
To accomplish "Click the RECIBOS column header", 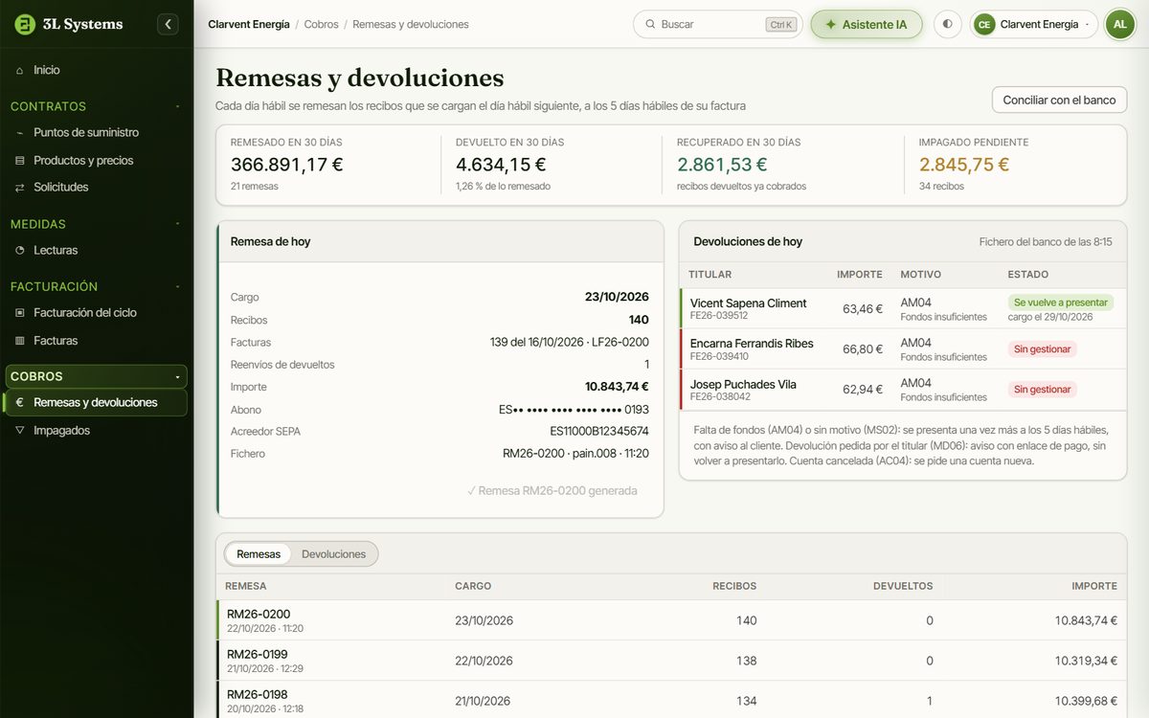I will pos(734,586).
